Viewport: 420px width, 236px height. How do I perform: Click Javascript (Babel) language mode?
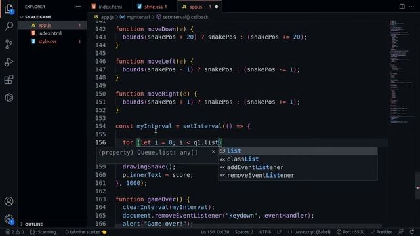click(x=309, y=232)
